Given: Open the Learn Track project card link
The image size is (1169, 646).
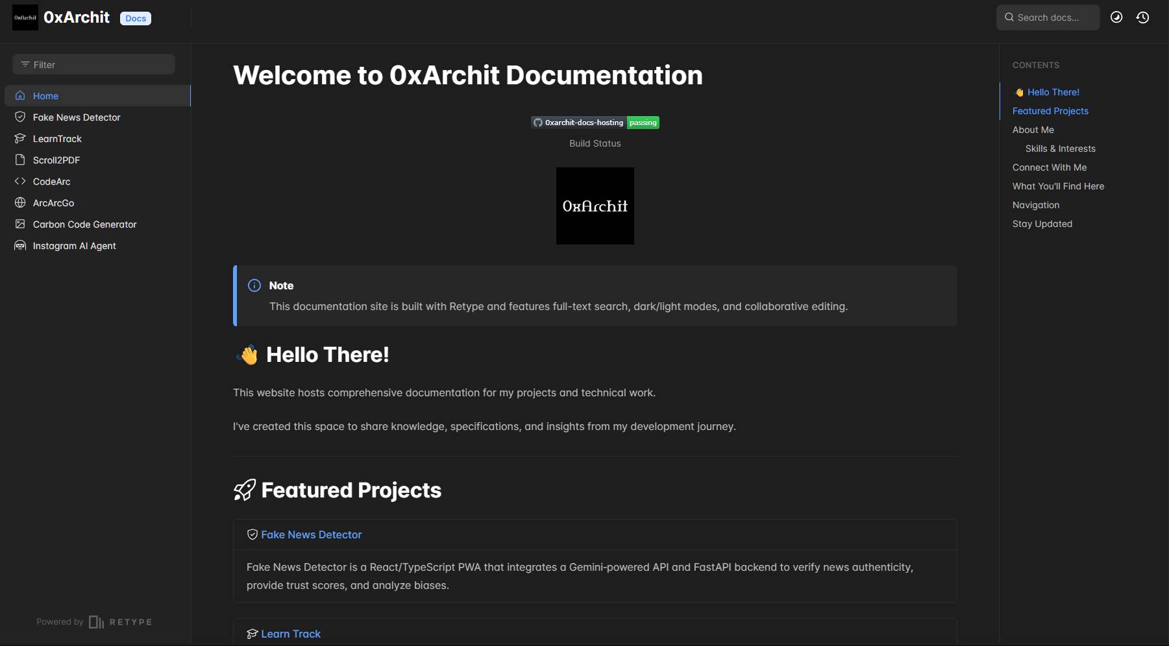Looking at the screenshot, I should [291, 634].
